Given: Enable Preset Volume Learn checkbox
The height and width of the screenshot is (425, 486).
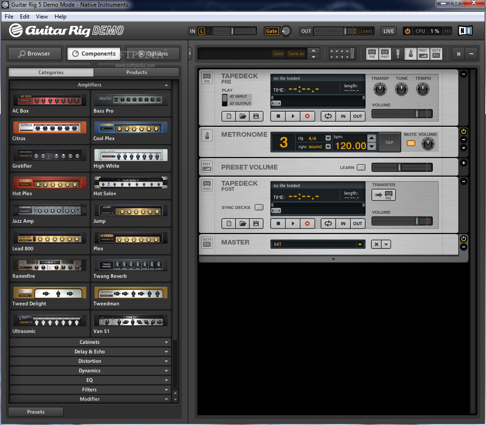Looking at the screenshot, I should click(361, 168).
